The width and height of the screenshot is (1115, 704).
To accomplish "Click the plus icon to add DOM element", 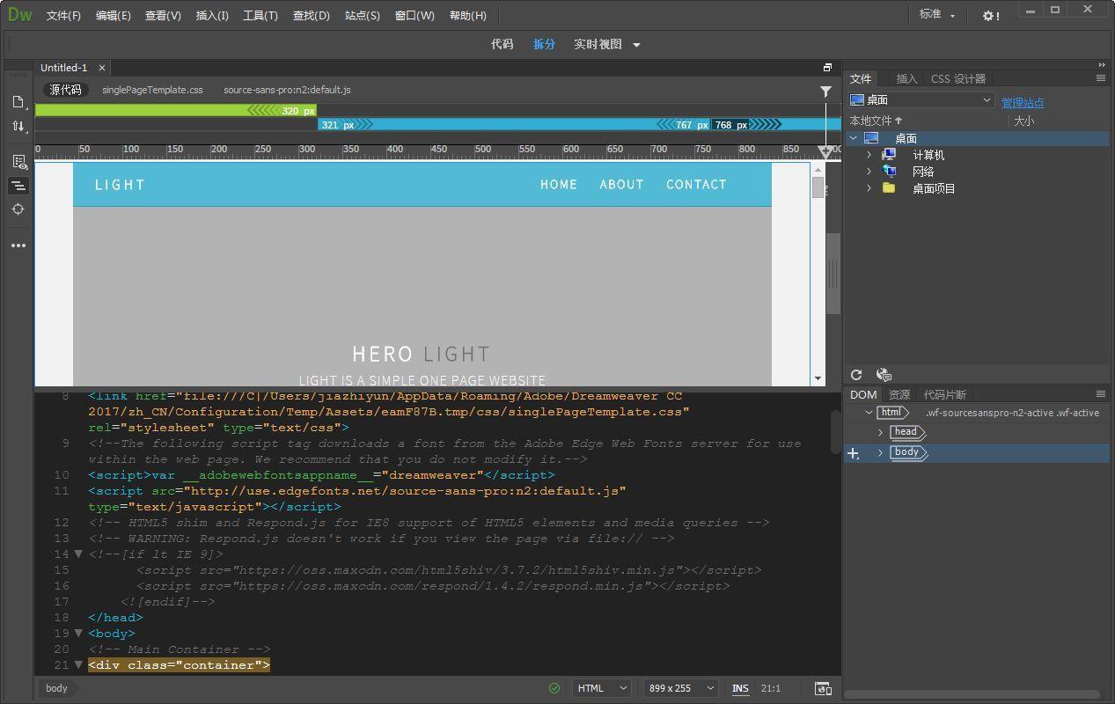I will 853,453.
